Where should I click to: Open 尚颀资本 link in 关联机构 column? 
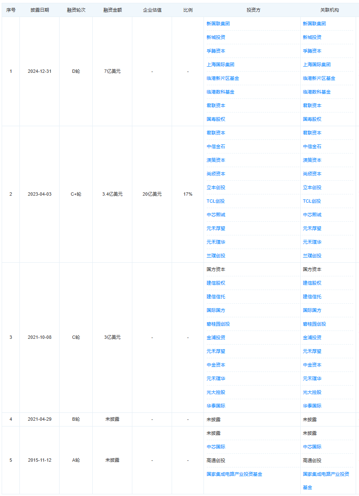[312, 174]
